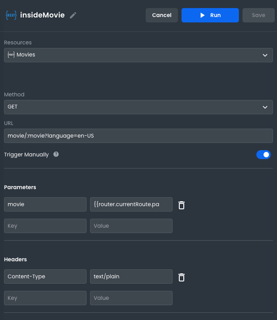Image resolution: width=277 pixels, height=320 pixels.
Task: Edit the text/plain header value field
Action: [131, 277]
